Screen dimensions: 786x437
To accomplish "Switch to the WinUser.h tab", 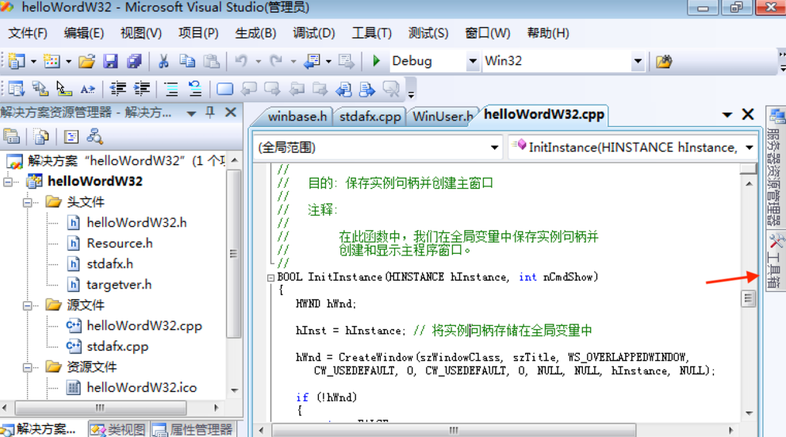I will point(442,117).
